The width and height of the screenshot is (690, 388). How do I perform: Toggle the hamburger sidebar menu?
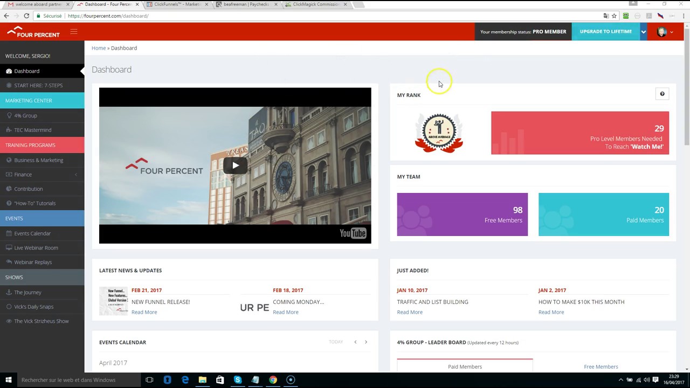click(x=74, y=32)
